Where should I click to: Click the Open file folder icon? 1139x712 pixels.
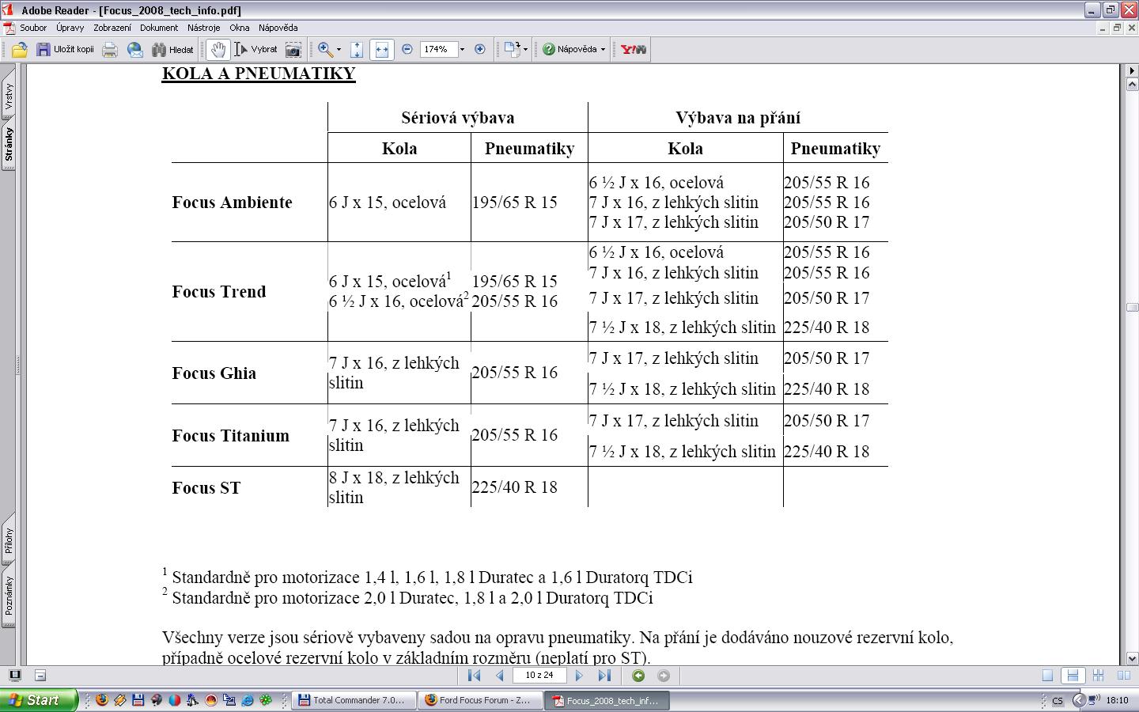(20, 50)
